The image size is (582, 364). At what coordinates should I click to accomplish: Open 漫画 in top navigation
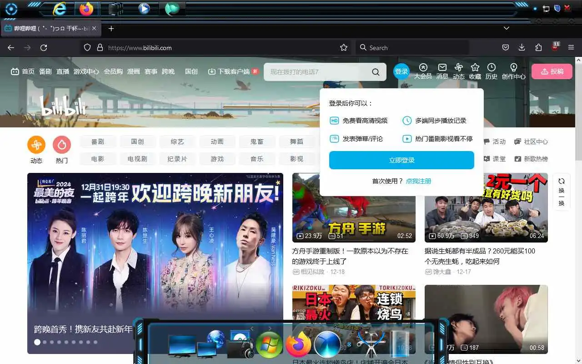point(134,71)
